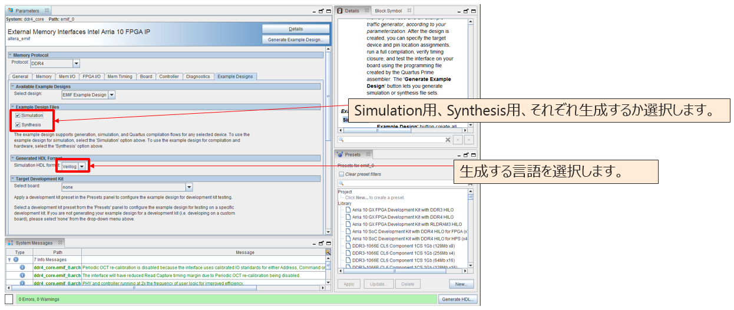Click file icon of DDR3-1066E 1Gb (256Mb x4) preset
734x310 pixels.
(x=348, y=252)
